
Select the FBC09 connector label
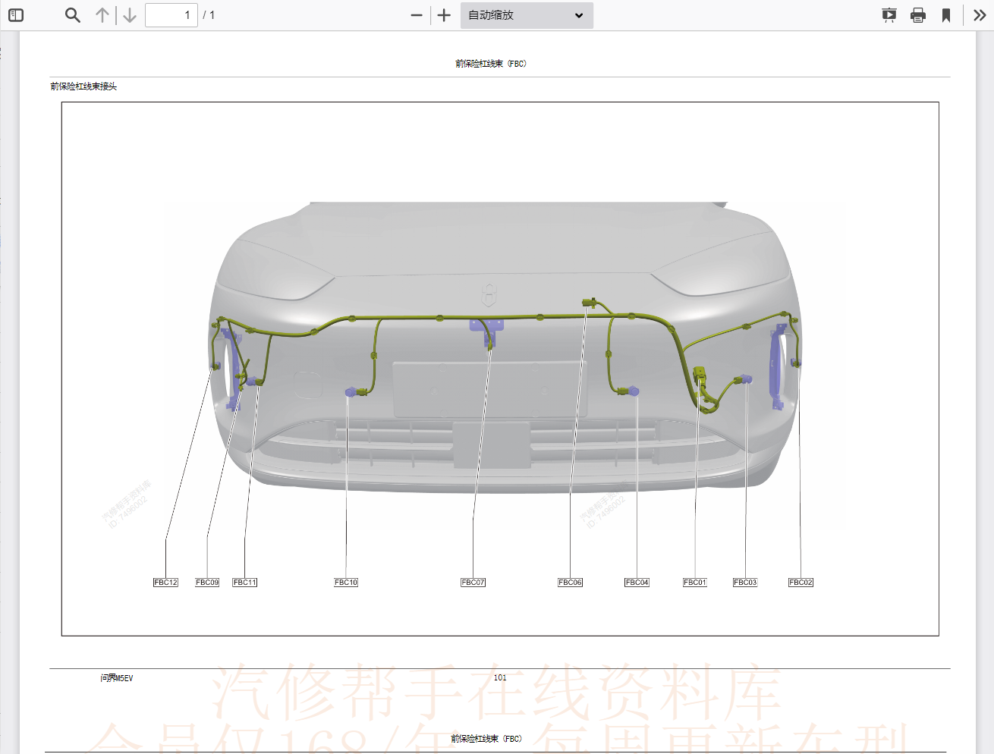pyautogui.click(x=207, y=583)
